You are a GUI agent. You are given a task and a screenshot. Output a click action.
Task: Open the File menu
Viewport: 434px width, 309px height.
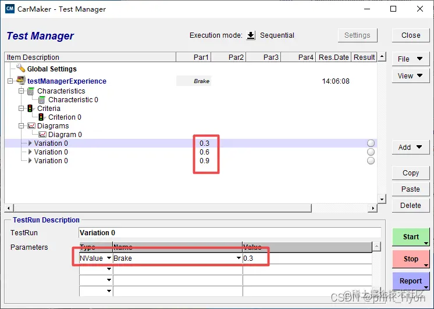click(411, 59)
